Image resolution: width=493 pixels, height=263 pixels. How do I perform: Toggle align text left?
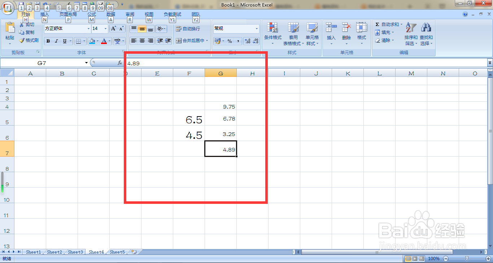pyautogui.click(x=134, y=41)
